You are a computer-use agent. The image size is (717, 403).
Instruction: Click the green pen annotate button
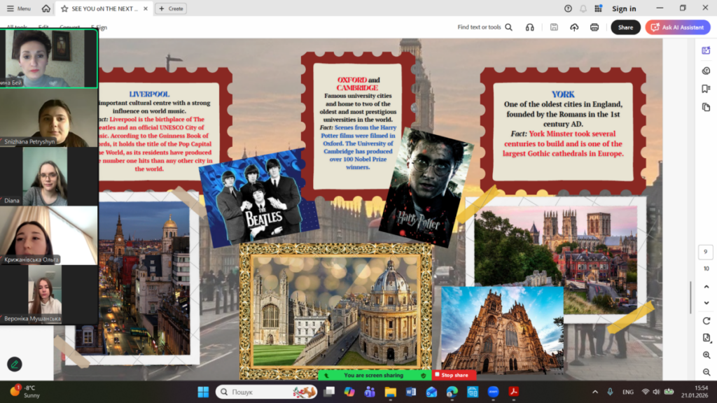click(x=14, y=364)
